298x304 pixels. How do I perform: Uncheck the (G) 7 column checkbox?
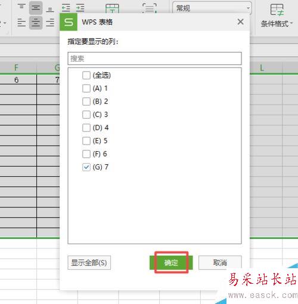pos(86,167)
